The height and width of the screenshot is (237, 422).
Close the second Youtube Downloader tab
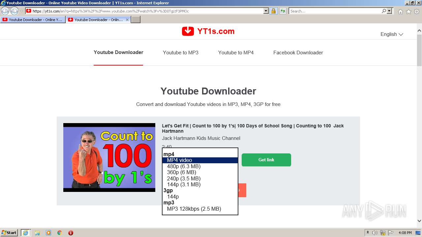point(127,20)
